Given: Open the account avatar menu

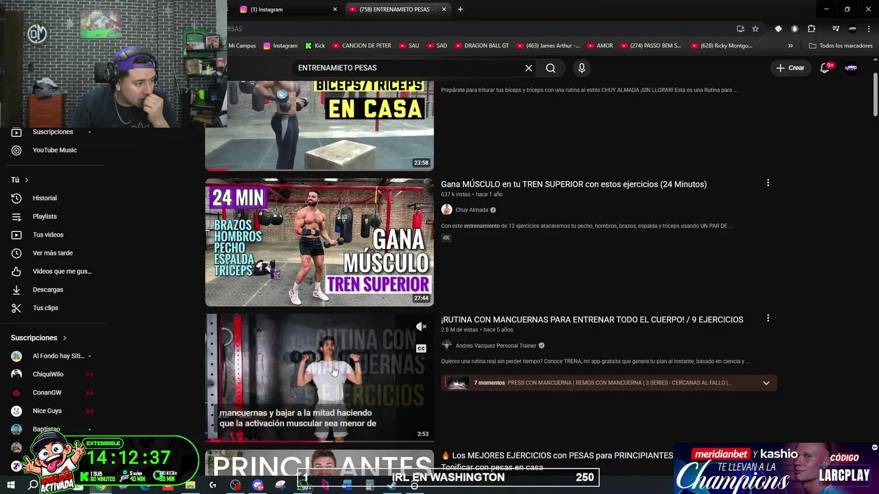Looking at the screenshot, I should (851, 68).
